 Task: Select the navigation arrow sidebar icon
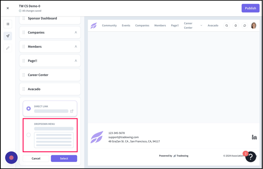coord(8,36)
